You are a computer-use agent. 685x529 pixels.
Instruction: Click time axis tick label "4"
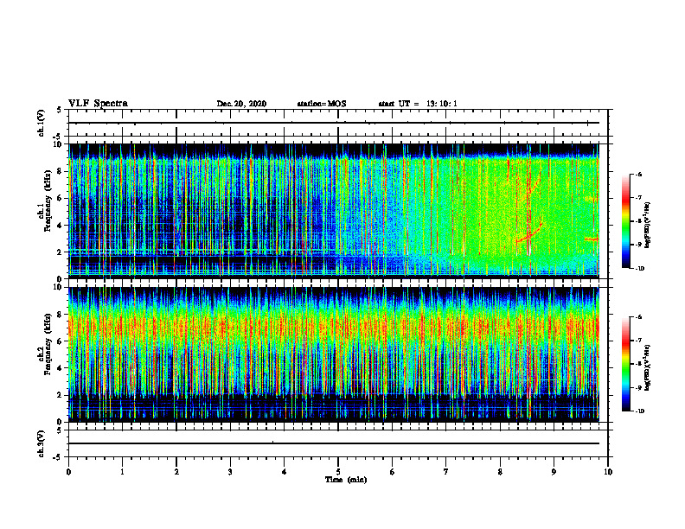click(285, 472)
